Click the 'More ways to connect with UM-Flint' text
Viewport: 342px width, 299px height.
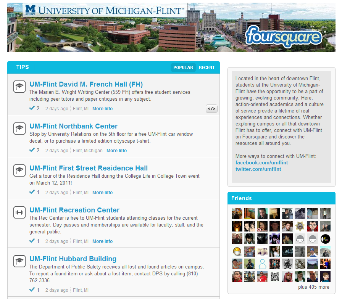[276, 156]
